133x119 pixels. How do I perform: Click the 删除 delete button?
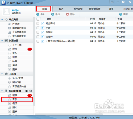pos(70,14)
